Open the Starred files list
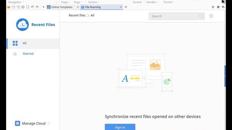Image resolution: width=232 pixels, height=130 pixels. click(28, 54)
